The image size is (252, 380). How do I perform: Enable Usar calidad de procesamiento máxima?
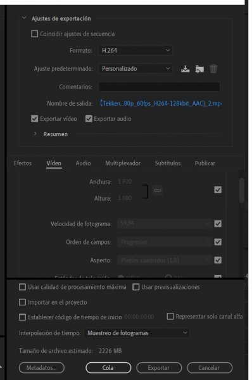(22, 287)
